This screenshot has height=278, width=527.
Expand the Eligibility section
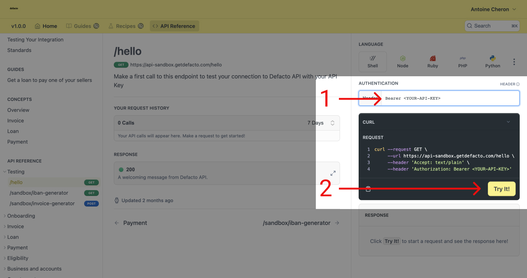click(x=16, y=258)
